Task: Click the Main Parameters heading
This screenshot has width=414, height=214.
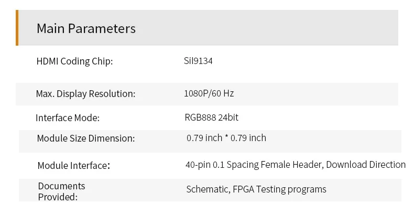Action: click(86, 28)
